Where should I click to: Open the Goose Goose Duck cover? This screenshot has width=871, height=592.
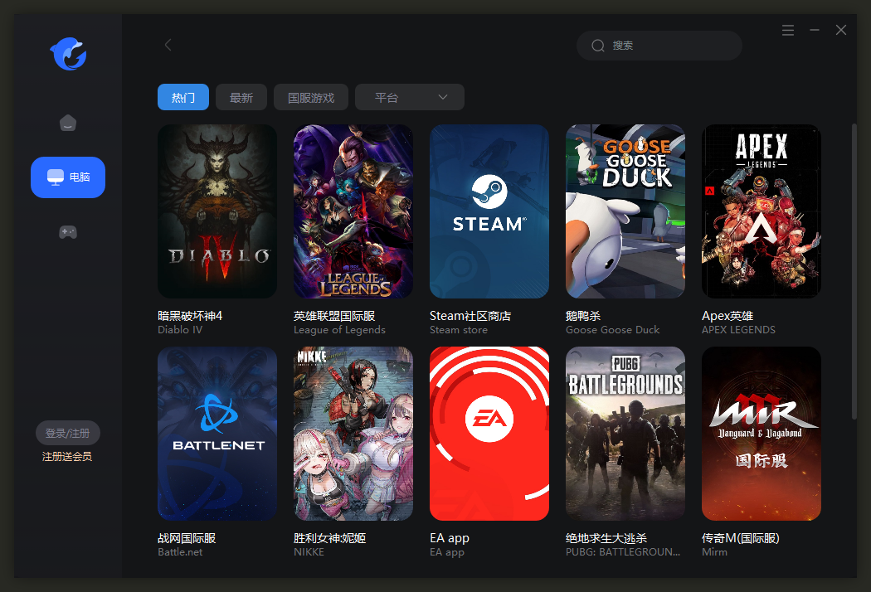tap(625, 211)
